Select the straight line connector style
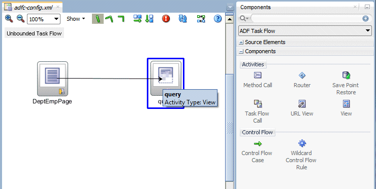 98,19
